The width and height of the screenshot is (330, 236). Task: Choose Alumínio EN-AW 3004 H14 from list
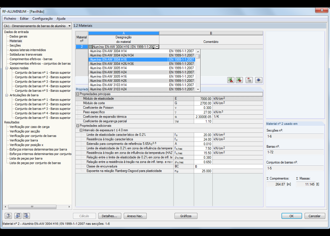142,51
